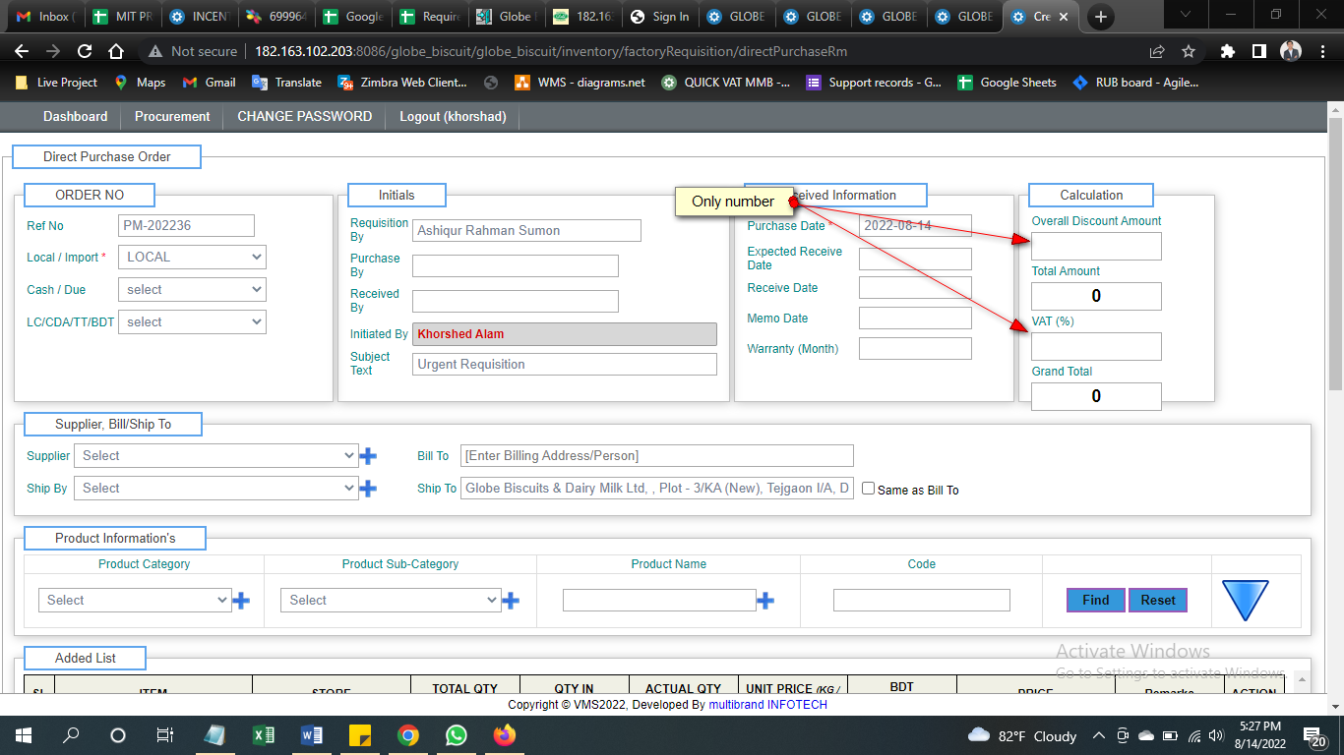Open Excel from the taskbar
This screenshot has height=755, width=1344.
[x=264, y=735]
